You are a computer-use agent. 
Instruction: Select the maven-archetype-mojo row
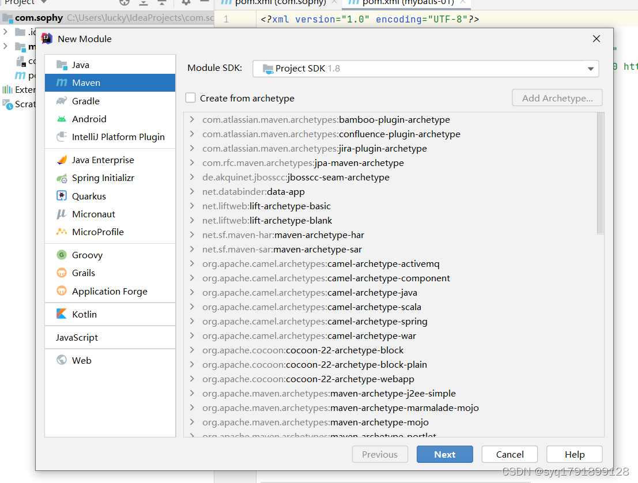[390, 422]
